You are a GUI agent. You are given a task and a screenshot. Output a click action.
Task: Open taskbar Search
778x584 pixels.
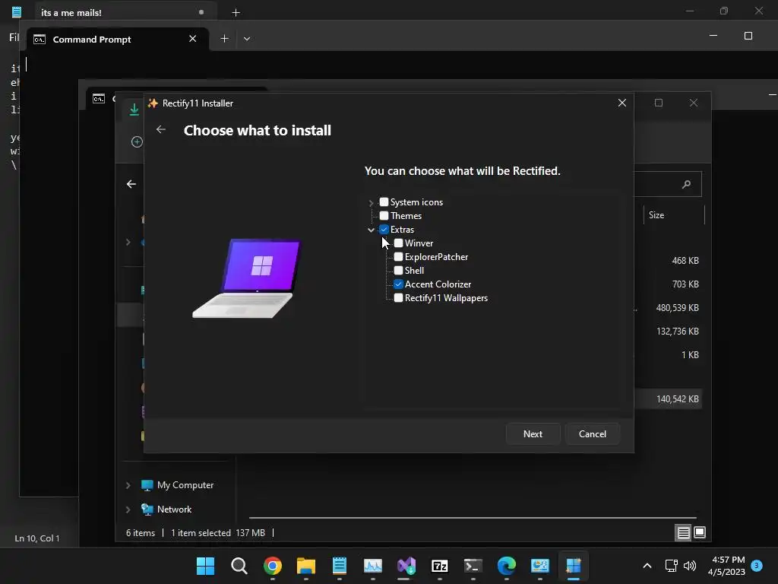[239, 566]
